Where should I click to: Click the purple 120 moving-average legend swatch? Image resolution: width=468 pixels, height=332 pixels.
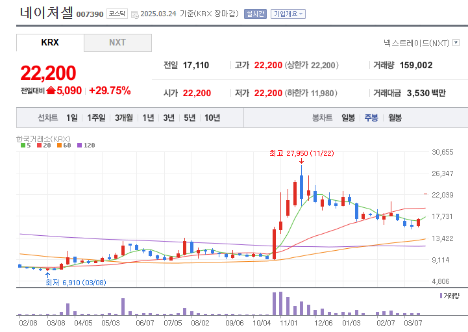(x=79, y=146)
